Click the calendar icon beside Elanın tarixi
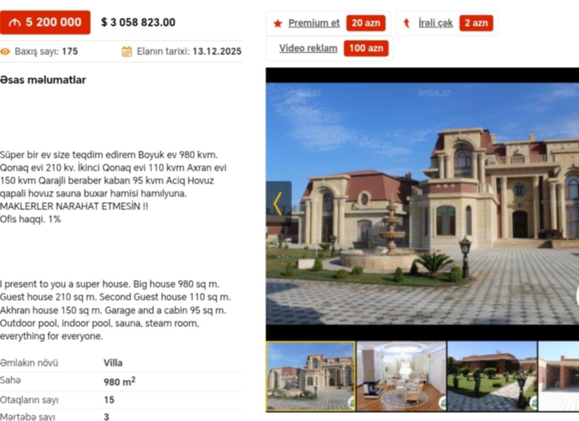The height and width of the screenshot is (421, 579). pos(127,51)
